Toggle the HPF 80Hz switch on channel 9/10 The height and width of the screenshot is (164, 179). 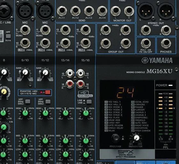click(28, 102)
